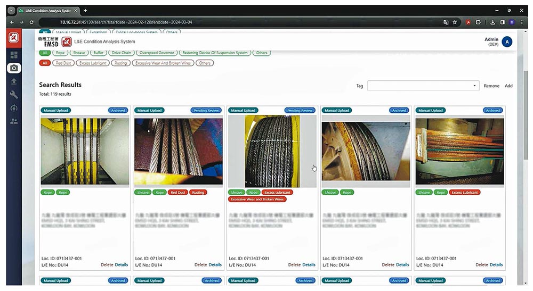Click Remove tag button

(x=491, y=86)
